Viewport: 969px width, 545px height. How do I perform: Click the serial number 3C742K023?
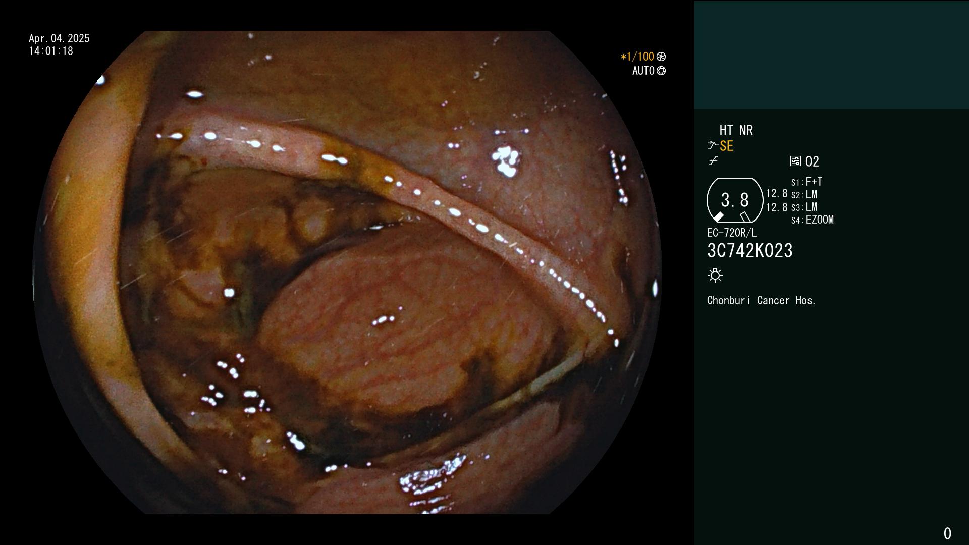pyautogui.click(x=750, y=251)
